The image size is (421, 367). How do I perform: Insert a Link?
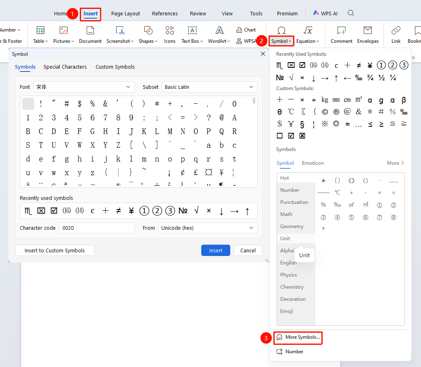[396, 35]
